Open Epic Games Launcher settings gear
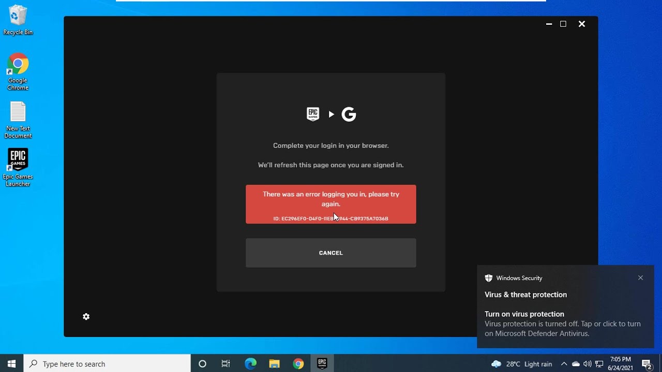 [x=86, y=317]
